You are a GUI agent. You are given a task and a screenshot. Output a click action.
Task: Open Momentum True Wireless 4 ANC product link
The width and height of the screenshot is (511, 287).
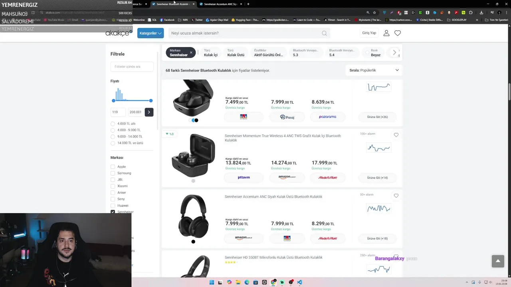pyautogui.click(x=283, y=138)
